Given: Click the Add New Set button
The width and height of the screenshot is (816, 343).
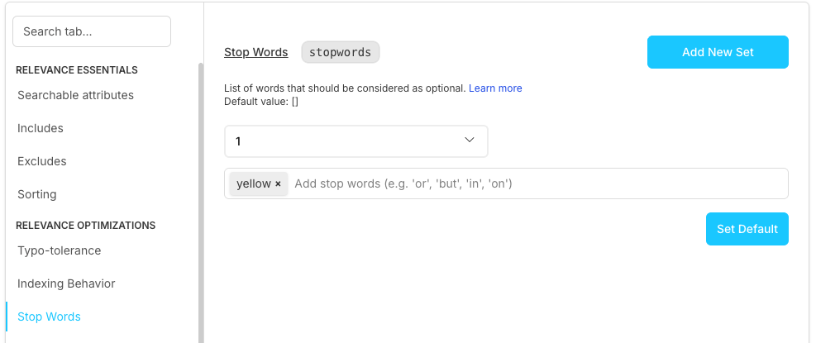Looking at the screenshot, I should click(x=718, y=52).
